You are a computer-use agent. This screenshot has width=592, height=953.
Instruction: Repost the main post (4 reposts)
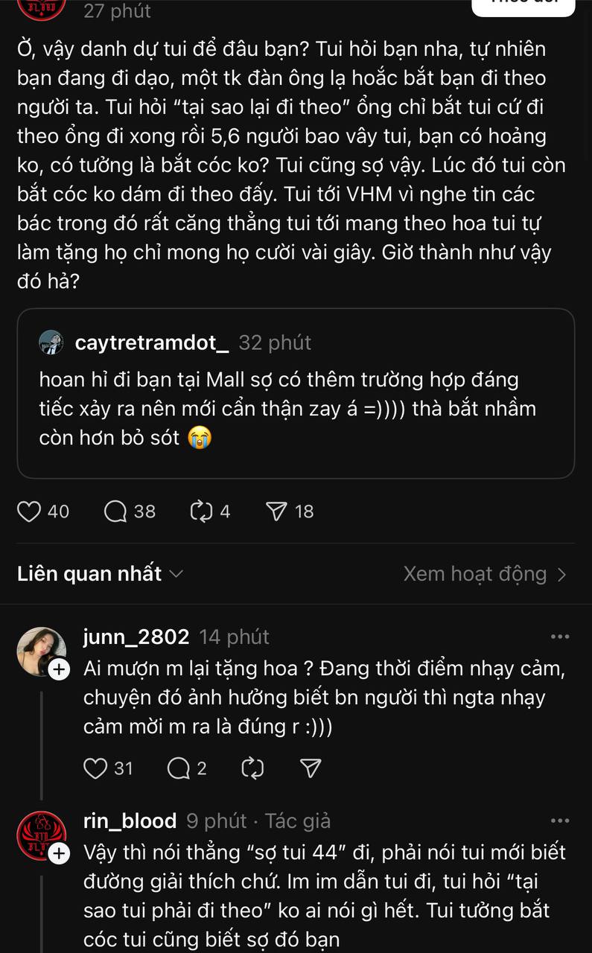tap(202, 511)
